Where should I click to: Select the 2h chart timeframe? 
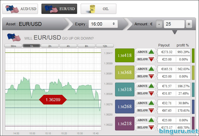[x=50, y=46]
